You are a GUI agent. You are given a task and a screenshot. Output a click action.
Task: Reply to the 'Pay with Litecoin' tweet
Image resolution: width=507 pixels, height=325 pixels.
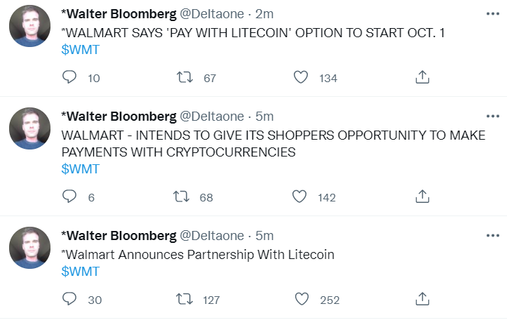click(69, 77)
